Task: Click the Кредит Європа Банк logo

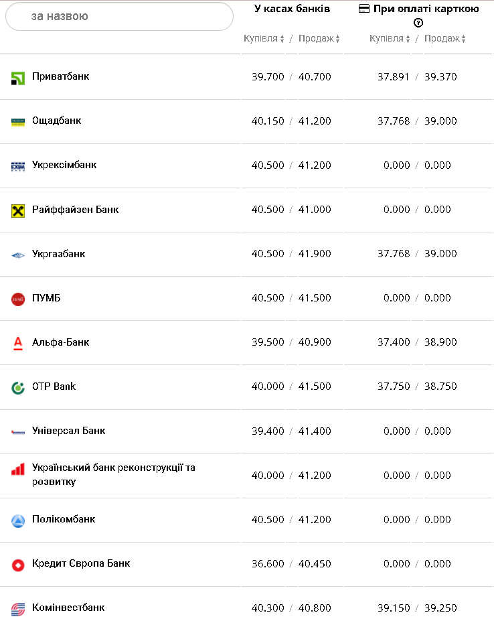Action: click(18, 565)
